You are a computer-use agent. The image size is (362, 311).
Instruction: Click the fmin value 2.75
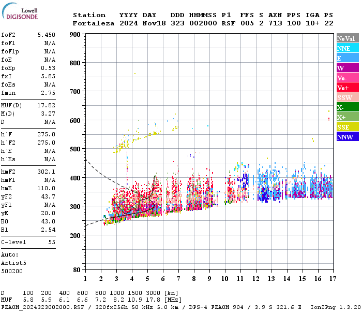(x=48, y=93)
